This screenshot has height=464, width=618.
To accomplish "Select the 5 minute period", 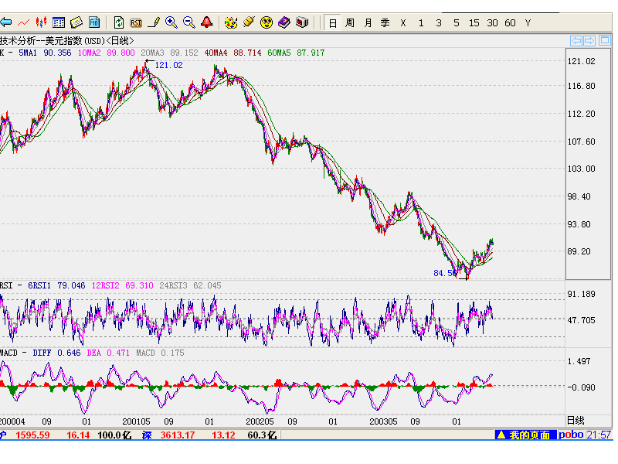I will coord(457,23).
